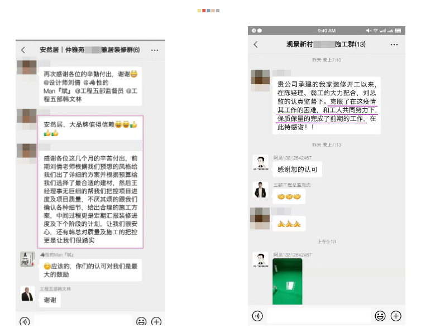This screenshot has height=333, width=426.
Task: Tap 阿龙 avatar beside 感谢您的认可
Action: (261, 162)
